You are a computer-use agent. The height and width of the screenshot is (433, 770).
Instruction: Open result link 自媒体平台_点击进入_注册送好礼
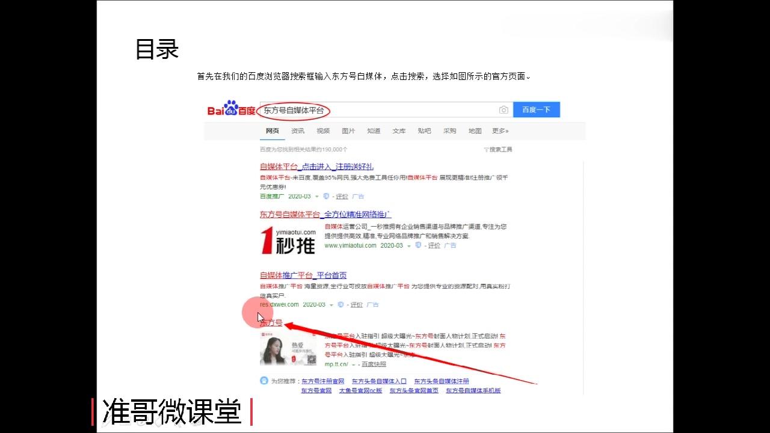tap(316, 167)
